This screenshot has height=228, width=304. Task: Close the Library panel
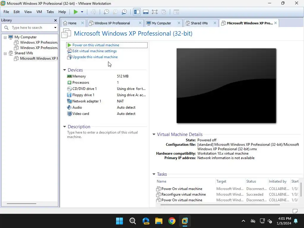coord(56,20)
